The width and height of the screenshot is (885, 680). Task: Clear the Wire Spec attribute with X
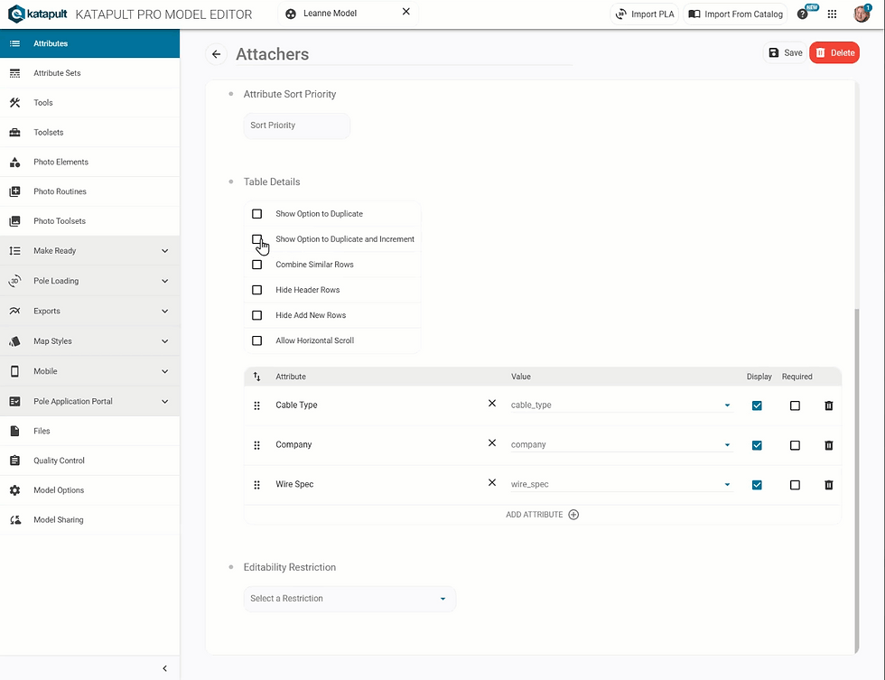coord(492,482)
